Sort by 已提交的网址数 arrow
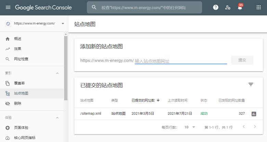This screenshot has height=142, width=267. pos(158,100)
